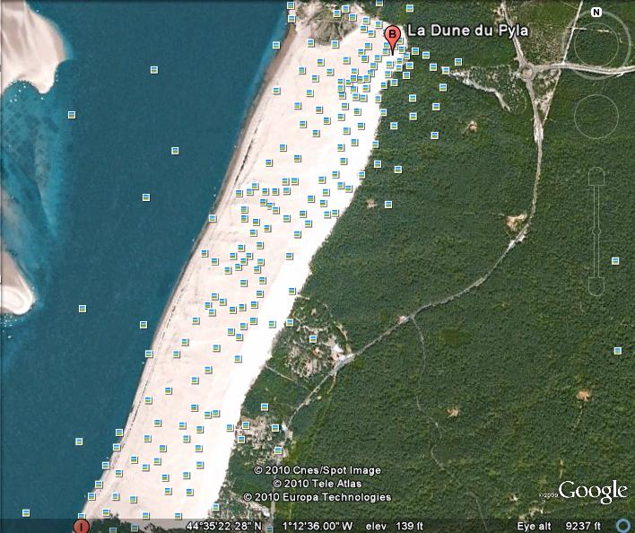
Task: Click the La Dune du Pyla label
Action: pyautogui.click(x=468, y=31)
